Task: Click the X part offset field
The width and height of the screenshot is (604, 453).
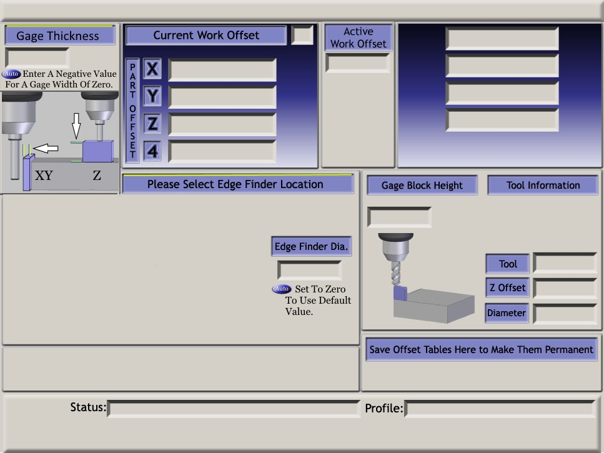Action: click(222, 70)
